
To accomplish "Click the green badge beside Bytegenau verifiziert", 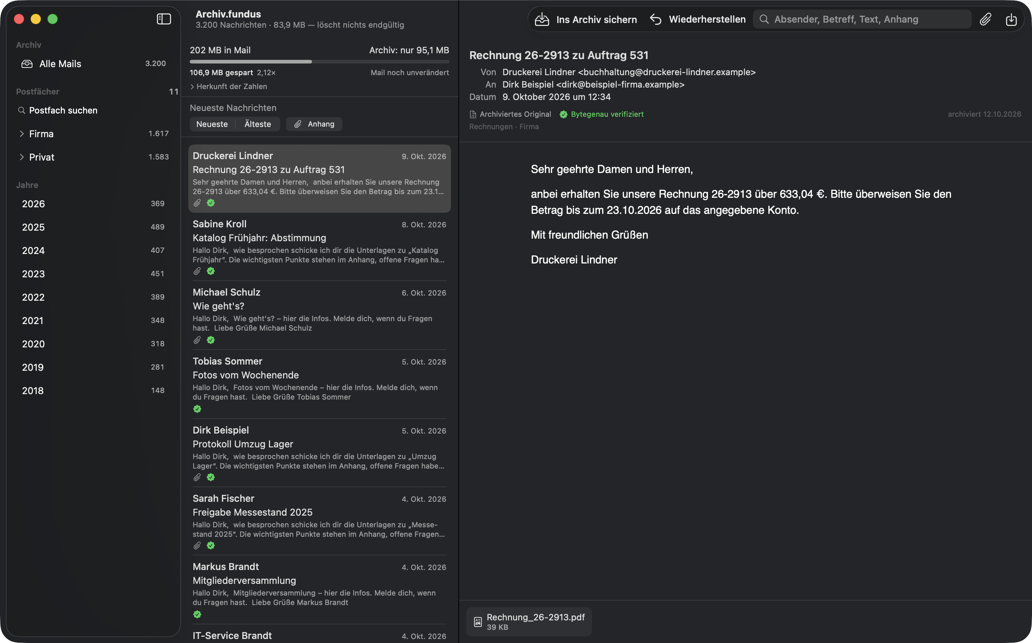I will (563, 114).
